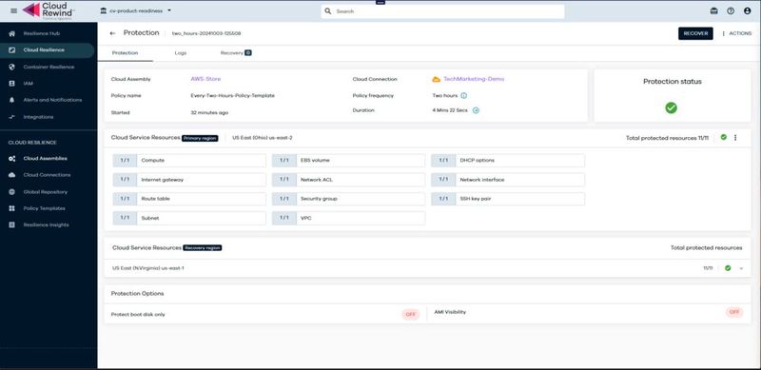Viewport: 761px width, 370px height.
Task: Switch to the Recovery tab
Action: point(236,53)
